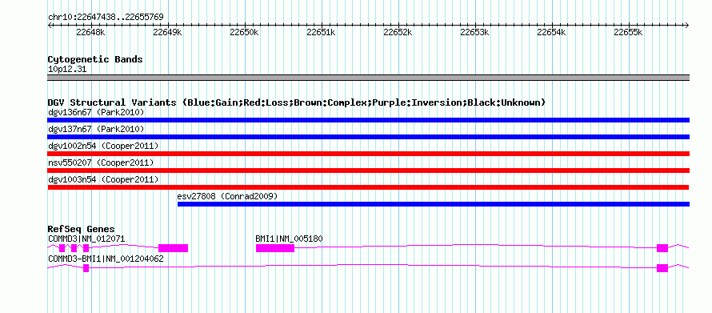Click the 22648k ruler tick label
The image size is (712, 313).
pyautogui.click(x=91, y=32)
